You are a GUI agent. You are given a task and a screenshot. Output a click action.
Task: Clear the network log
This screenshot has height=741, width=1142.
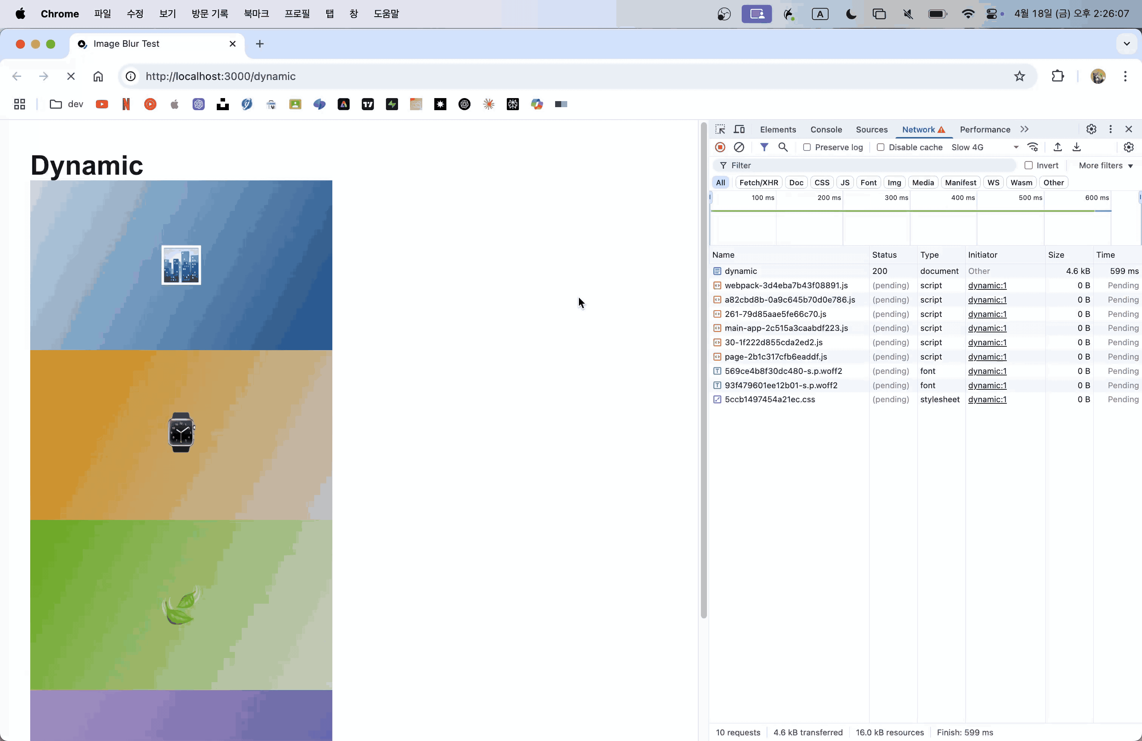pos(739,147)
